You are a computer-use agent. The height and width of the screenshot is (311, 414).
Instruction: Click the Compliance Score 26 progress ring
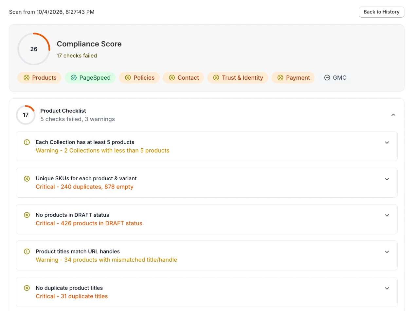click(34, 49)
